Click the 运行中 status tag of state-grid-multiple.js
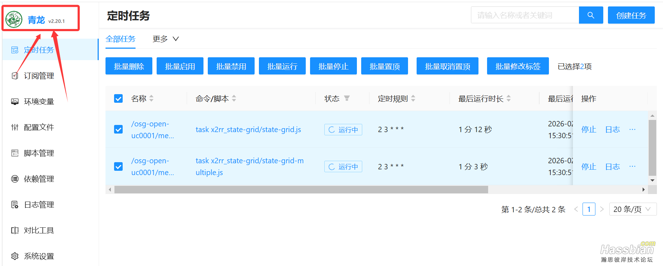Screen dimensions: 663x266 click(343, 166)
